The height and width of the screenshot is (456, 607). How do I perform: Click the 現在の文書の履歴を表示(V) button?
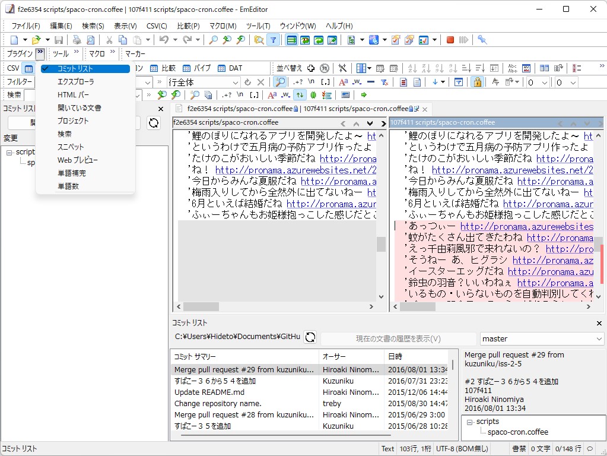(398, 338)
